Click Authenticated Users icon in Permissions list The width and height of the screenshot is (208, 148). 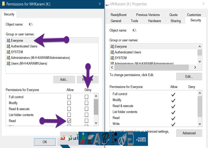pos(8,46)
